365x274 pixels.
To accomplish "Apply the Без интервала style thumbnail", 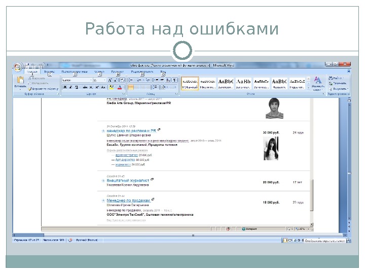I will point(208,84).
